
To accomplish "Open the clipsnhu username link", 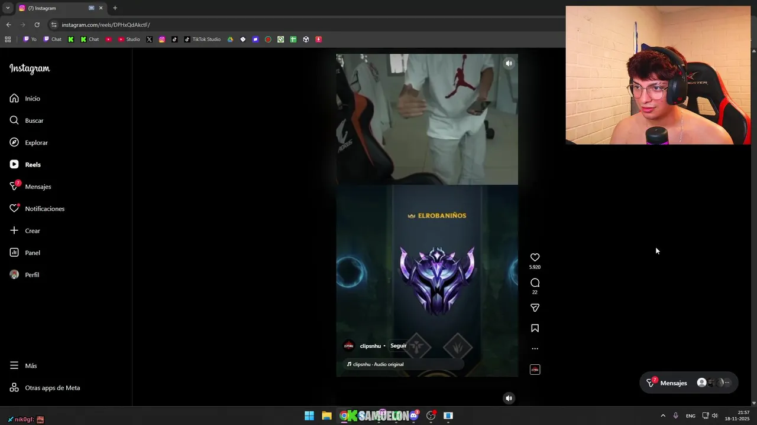I will click(x=370, y=346).
